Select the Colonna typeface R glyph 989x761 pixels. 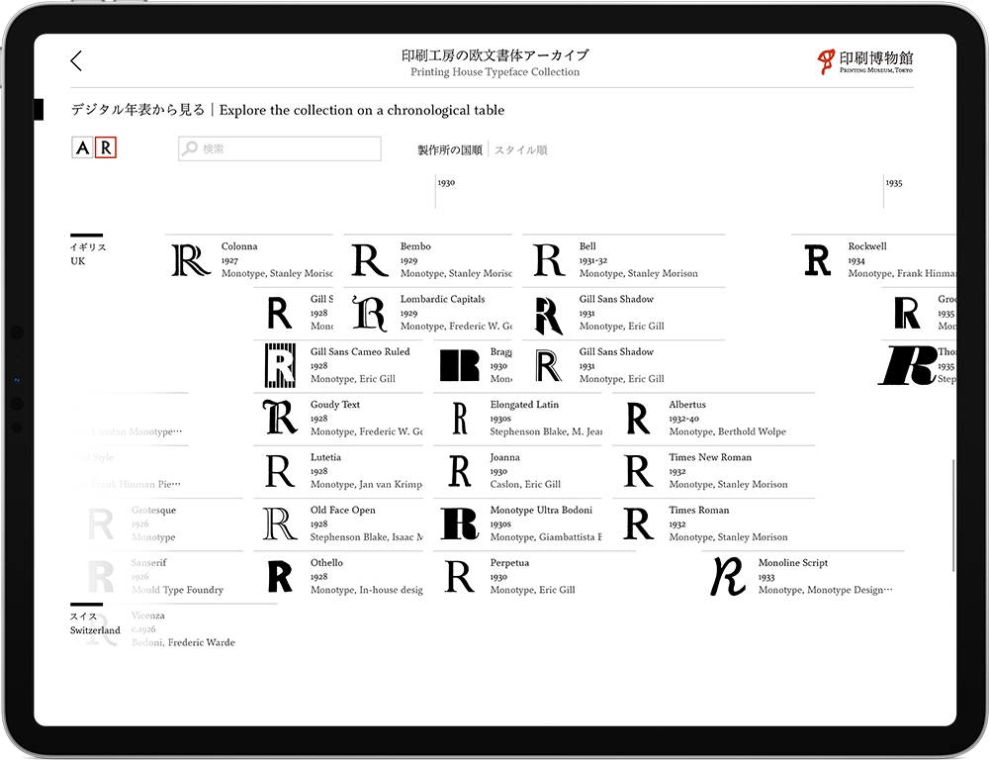191,260
